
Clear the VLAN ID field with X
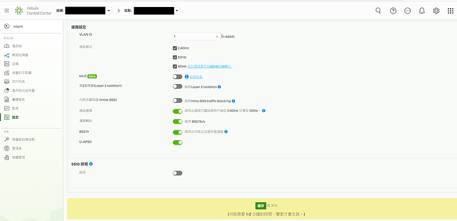coord(217,37)
